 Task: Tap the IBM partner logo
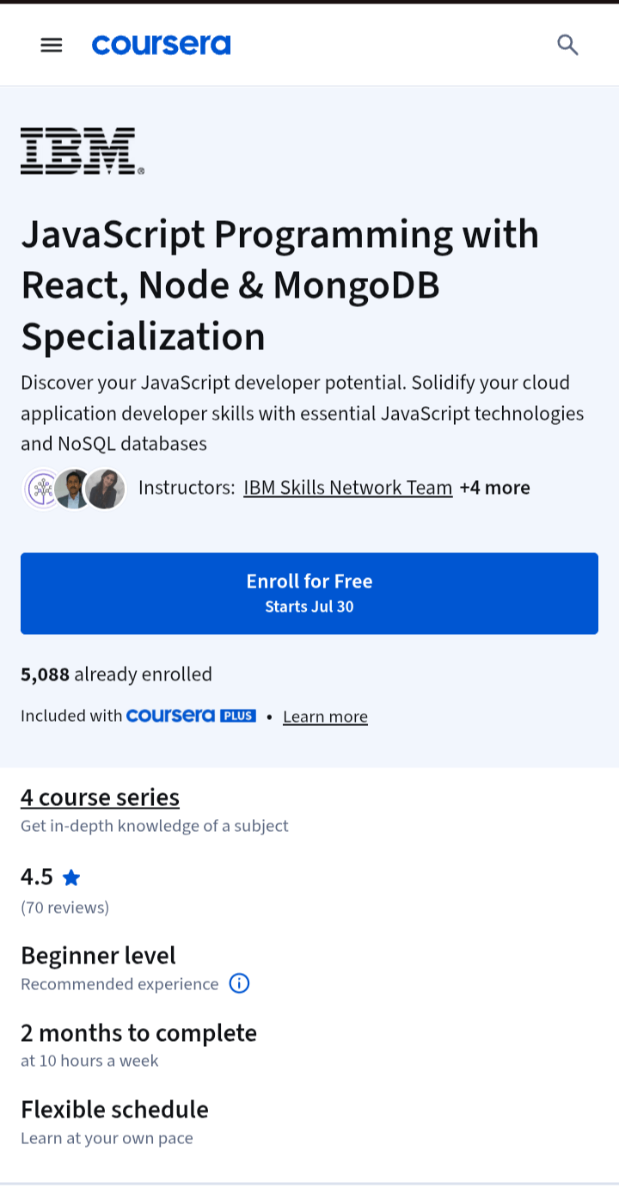click(83, 151)
